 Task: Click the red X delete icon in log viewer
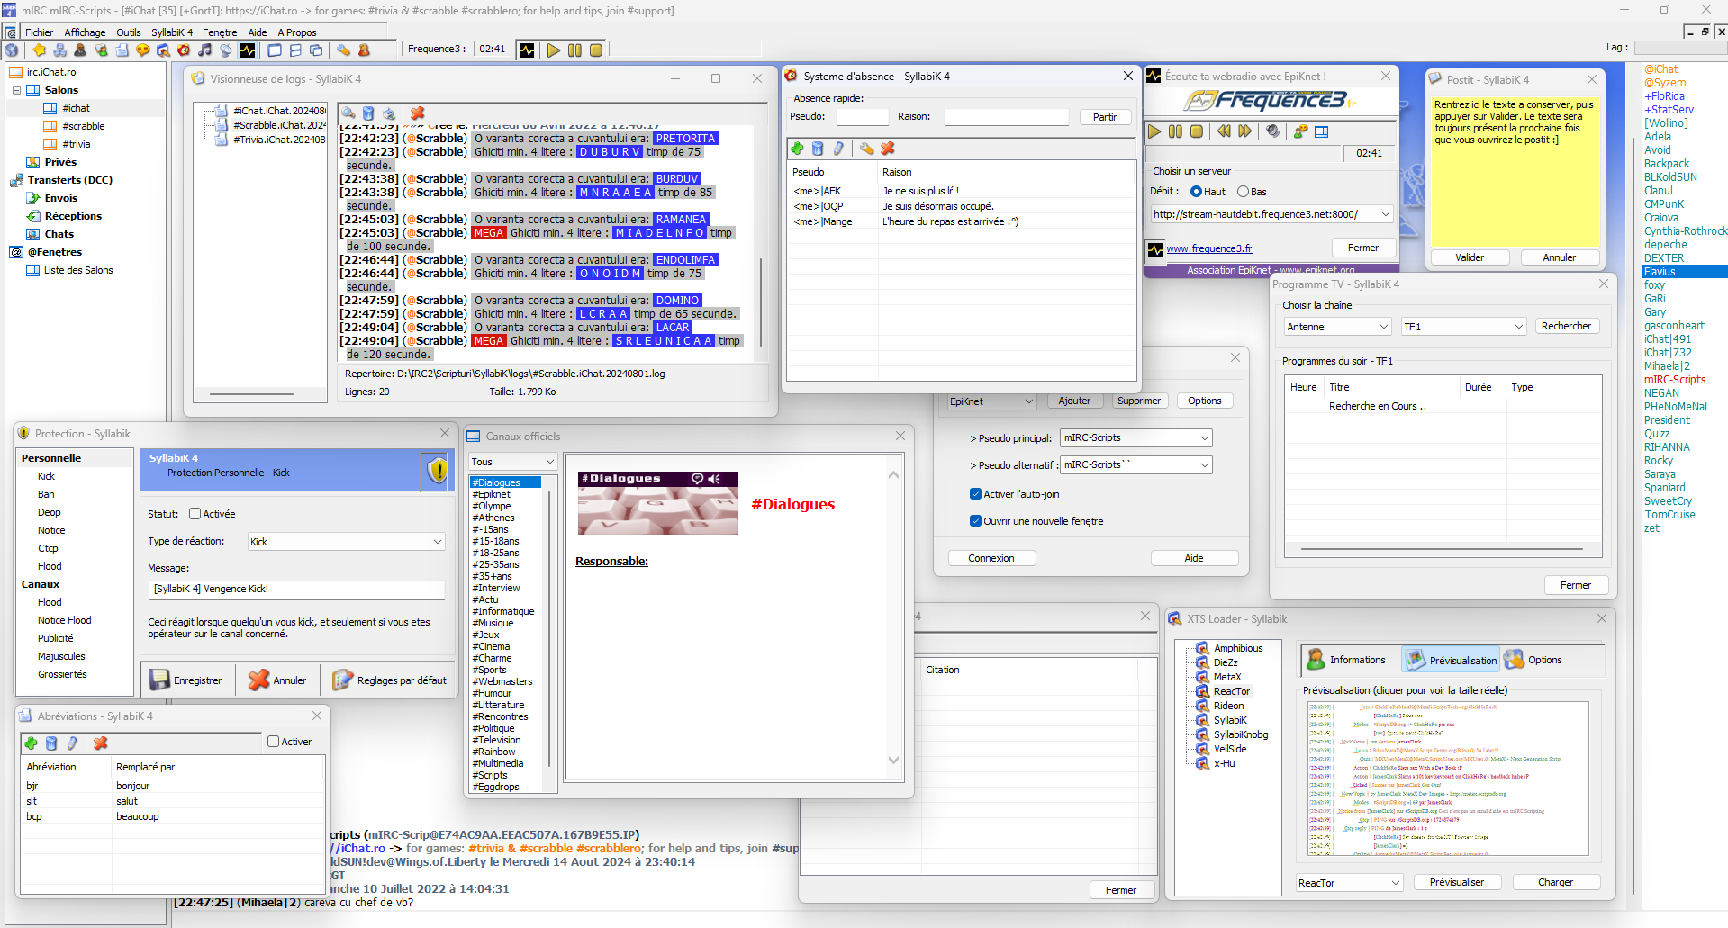(418, 113)
